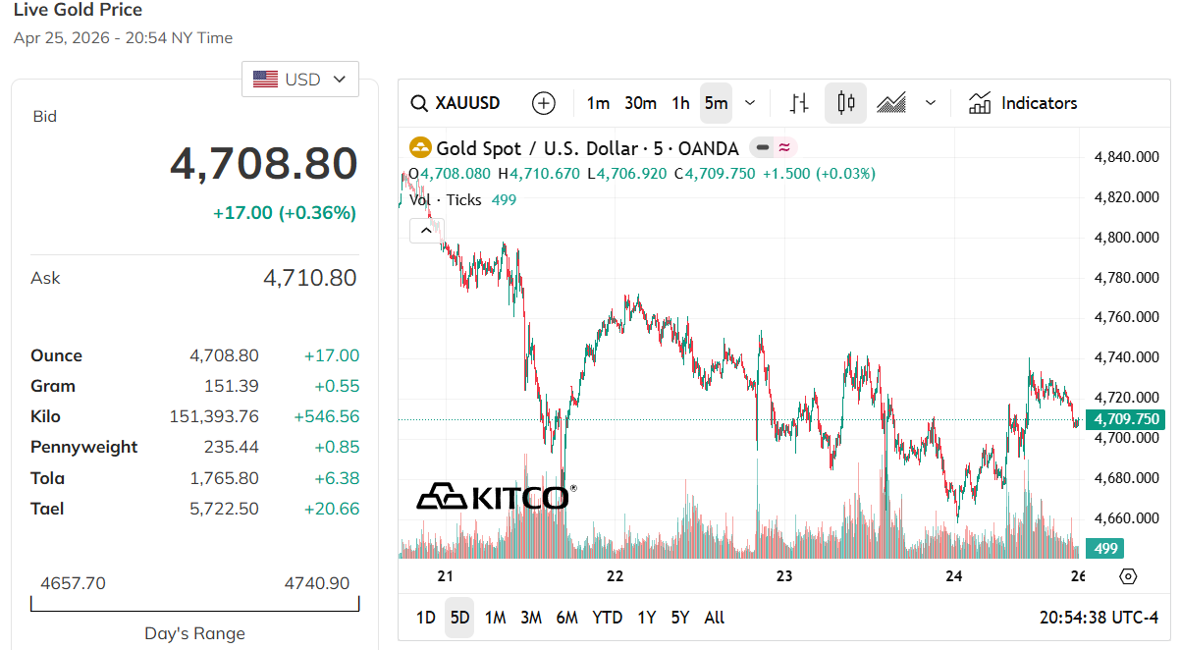Toggle the 5D date range
This screenshot has height=650, width=1180.
point(459,618)
